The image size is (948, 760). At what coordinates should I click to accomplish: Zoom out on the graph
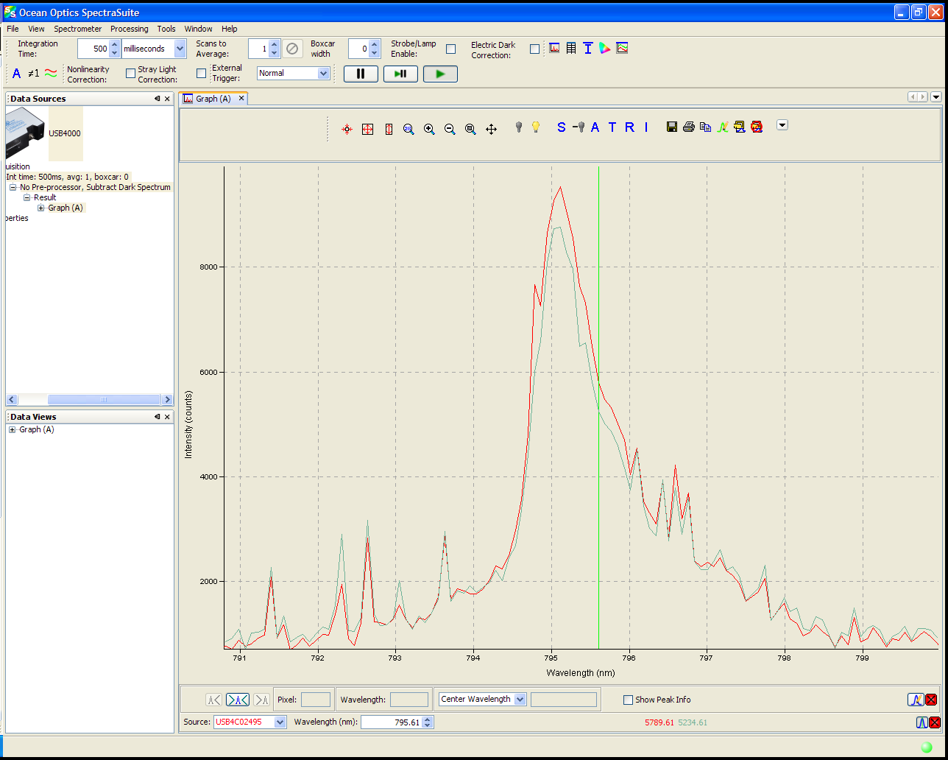[450, 129]
